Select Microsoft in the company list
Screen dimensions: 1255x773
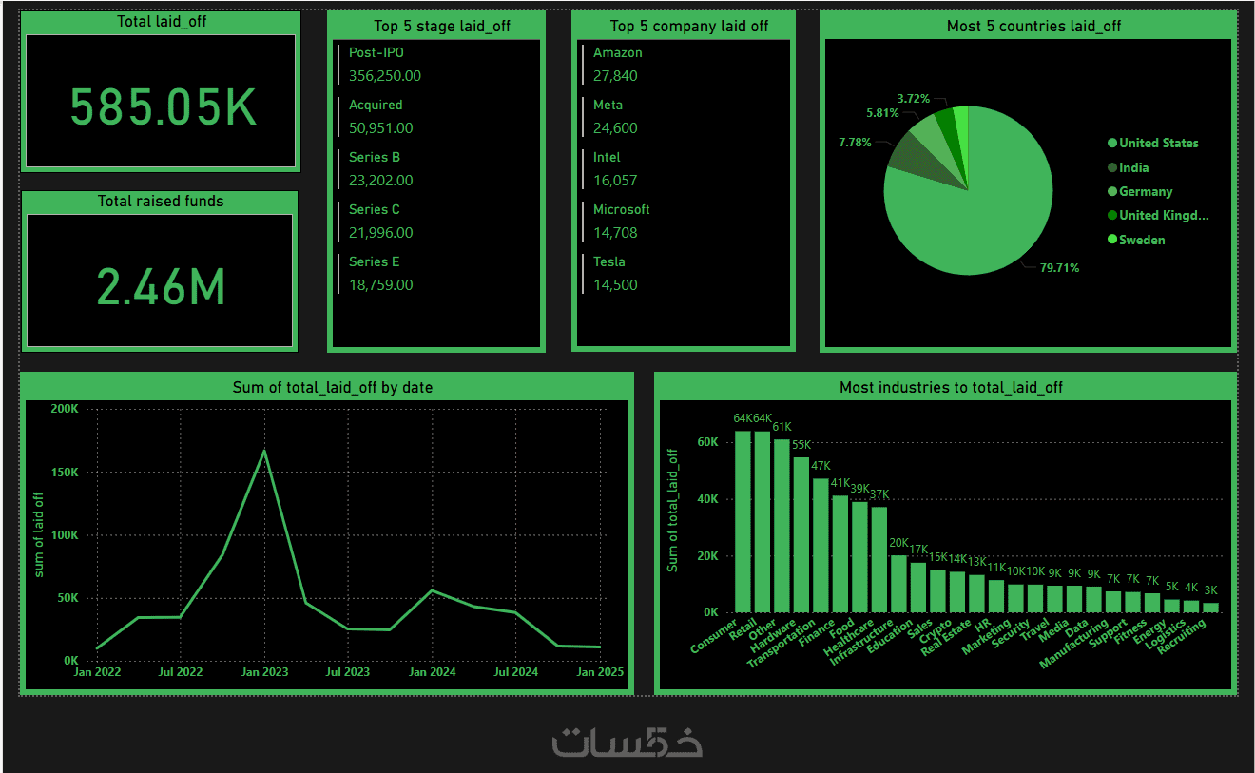pos(622,210)
